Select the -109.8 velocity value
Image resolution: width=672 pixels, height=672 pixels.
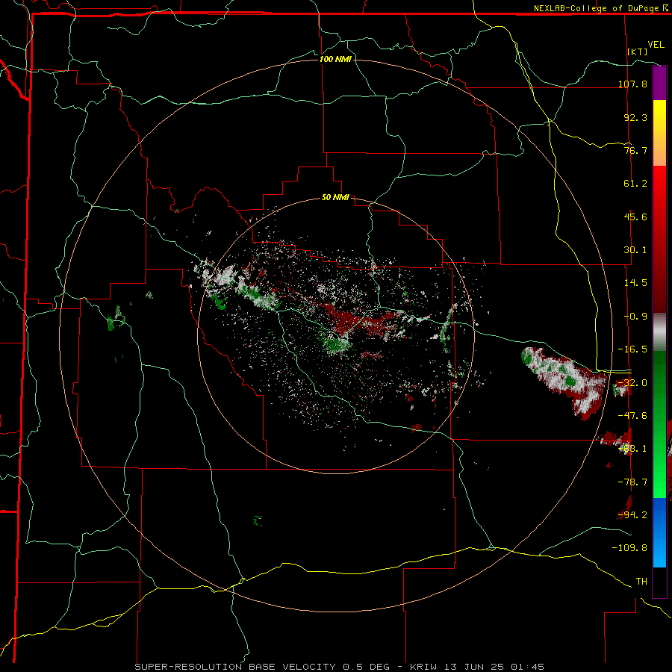pyautogui.click(x=629, y=548)
